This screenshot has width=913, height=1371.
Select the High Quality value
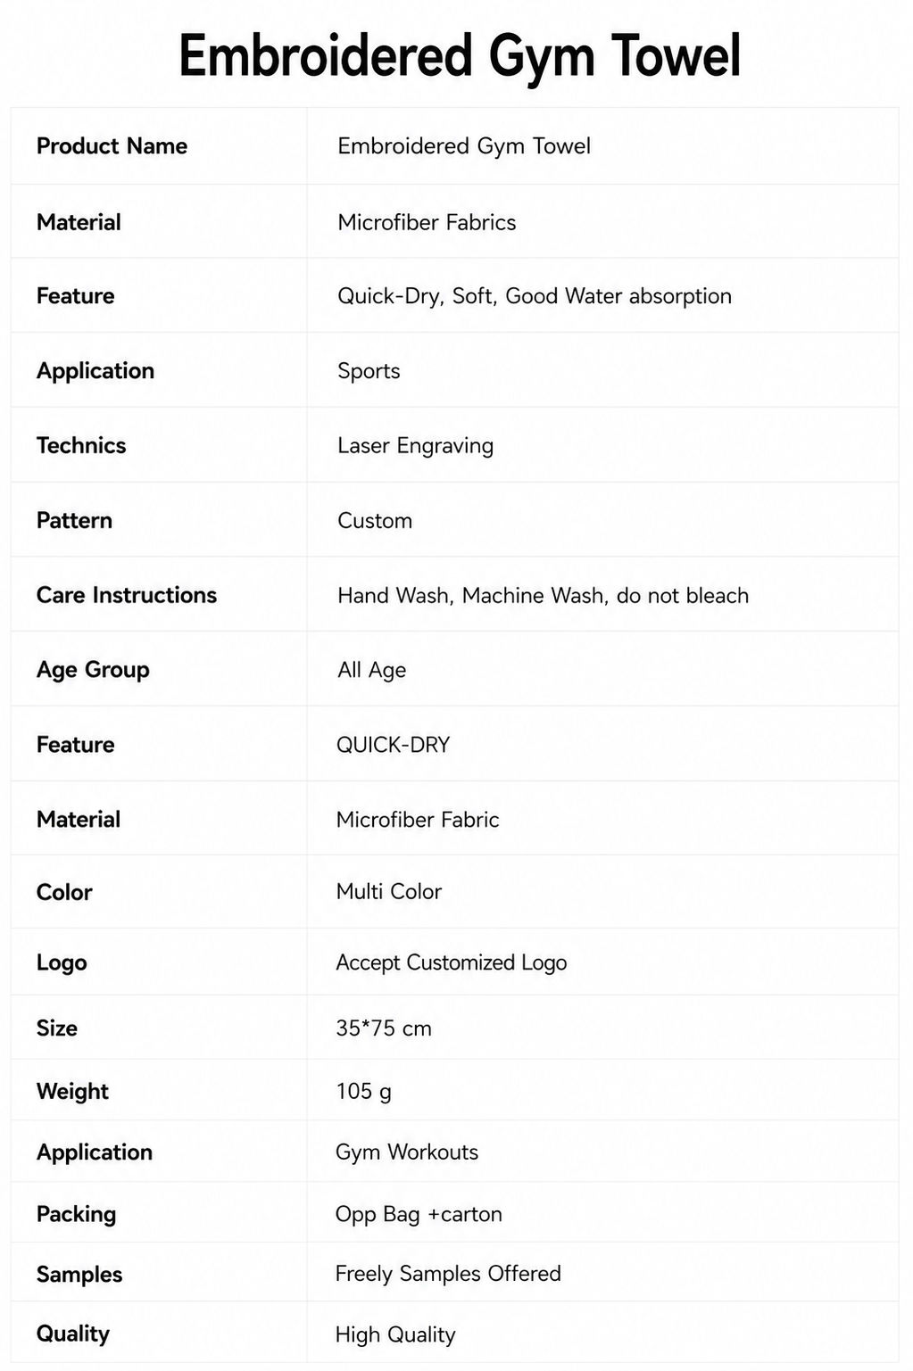(x=395, y=1334)
